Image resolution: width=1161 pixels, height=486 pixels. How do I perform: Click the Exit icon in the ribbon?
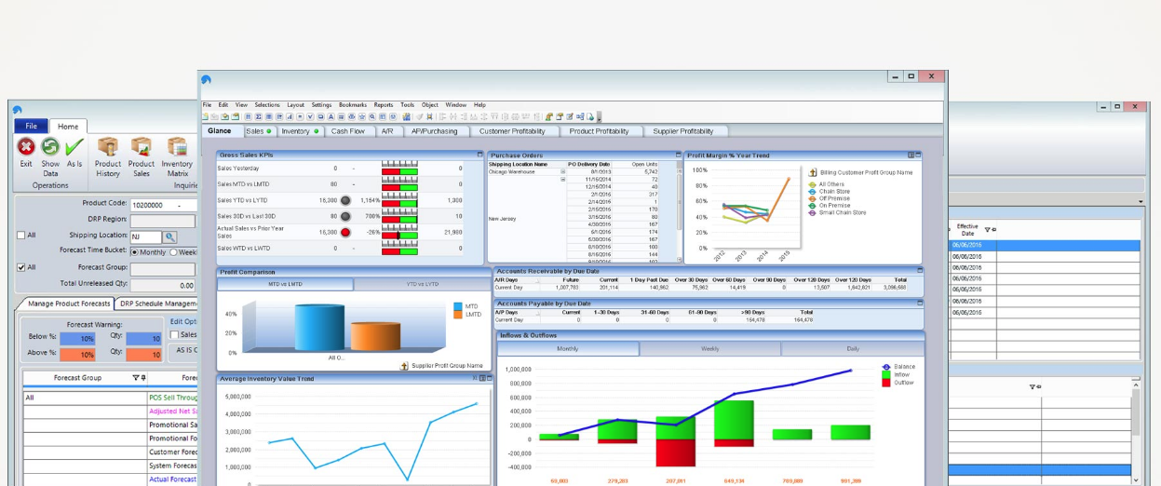[26, 147]
